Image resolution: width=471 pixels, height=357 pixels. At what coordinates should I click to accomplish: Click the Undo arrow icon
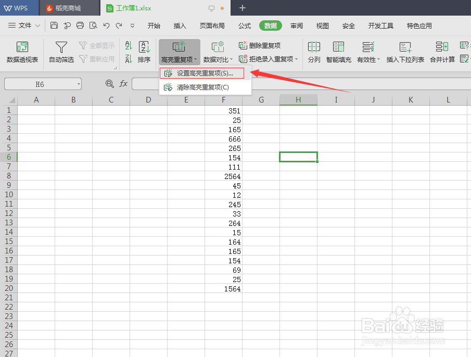tap(106, 25)
